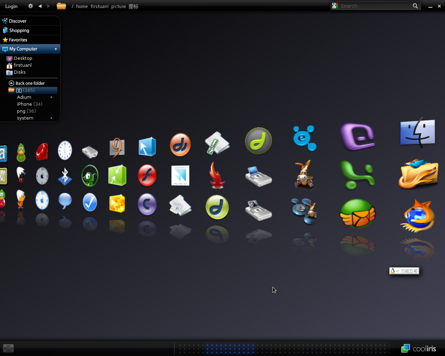Select the blue chat bubble icon
The width and height of the screenshot is (445, 356).
point(65,201)
